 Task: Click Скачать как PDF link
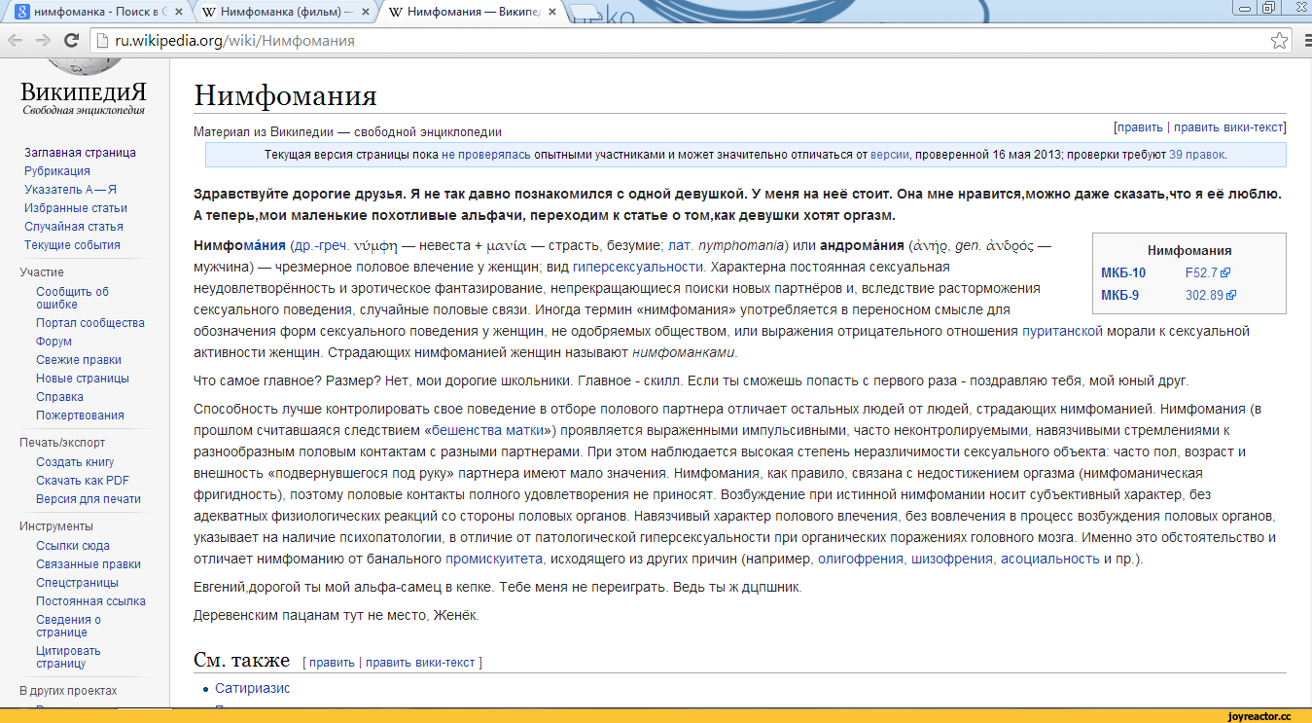pos(83,481)
